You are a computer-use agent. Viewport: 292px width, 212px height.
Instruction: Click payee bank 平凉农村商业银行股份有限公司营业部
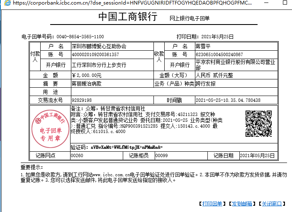(x=236, y=64)
